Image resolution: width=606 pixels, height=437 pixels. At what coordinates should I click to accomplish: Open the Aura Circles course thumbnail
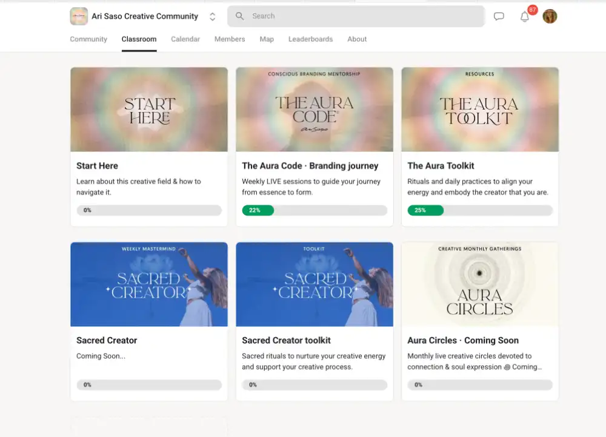(480, 284)
